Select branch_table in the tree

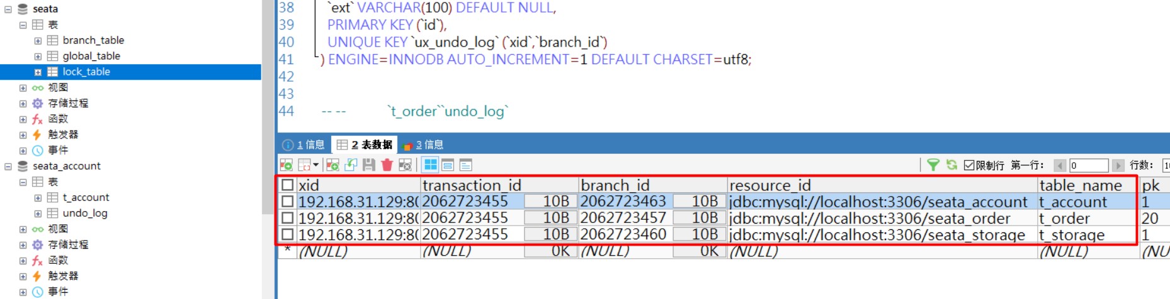pyautogui.click(x=93, y=40)
